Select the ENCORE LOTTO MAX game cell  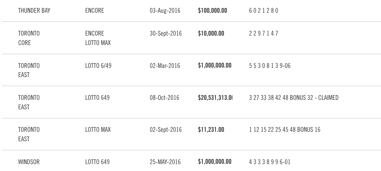[98, 38]
